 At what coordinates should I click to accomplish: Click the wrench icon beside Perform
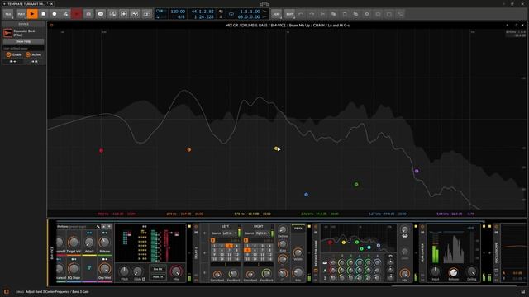click(98, 227)
